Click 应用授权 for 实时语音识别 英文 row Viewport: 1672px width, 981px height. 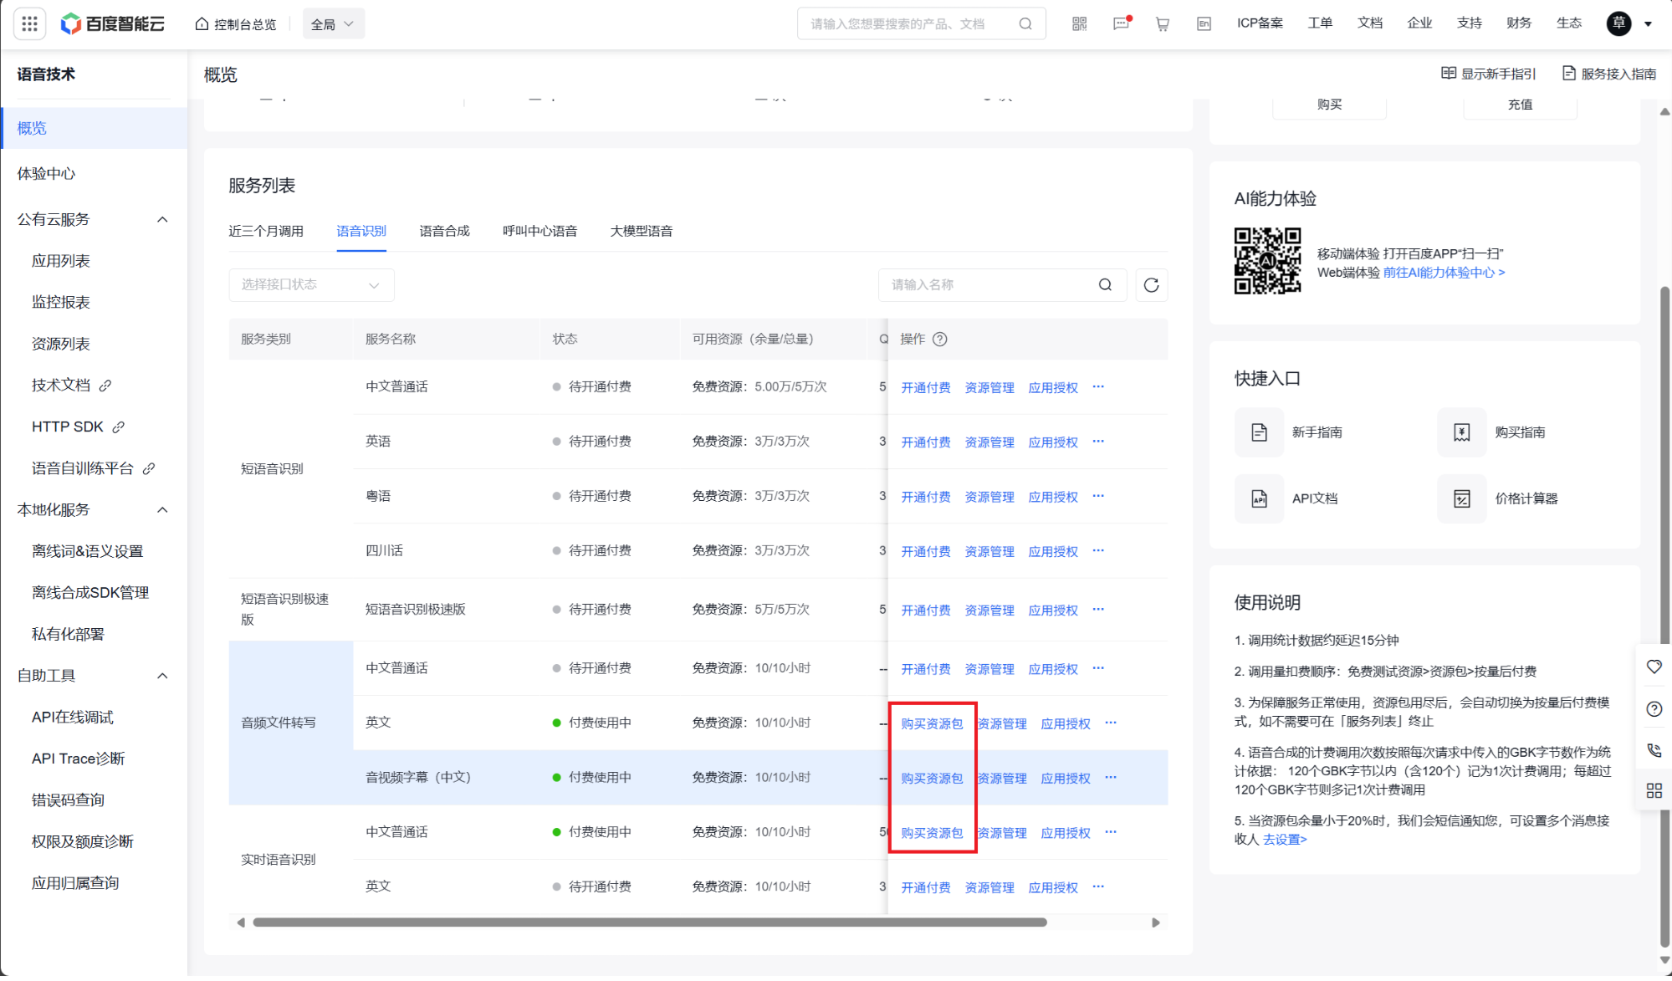(x=1052, y=888)
